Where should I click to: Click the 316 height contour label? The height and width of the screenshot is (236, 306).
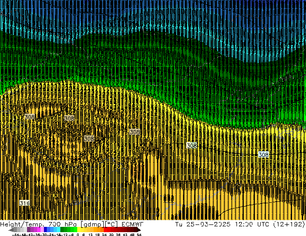pyautogui.click(x=25, y=203)
